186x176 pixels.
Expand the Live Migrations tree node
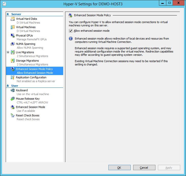[8, 52]
